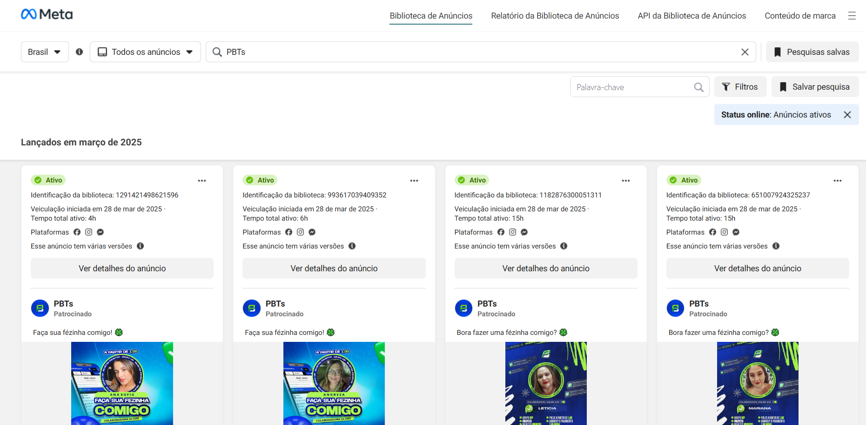Open Ana Sofia ad creative image
The width and height of the screenshot is (866, 425).
tap(122, 384)
